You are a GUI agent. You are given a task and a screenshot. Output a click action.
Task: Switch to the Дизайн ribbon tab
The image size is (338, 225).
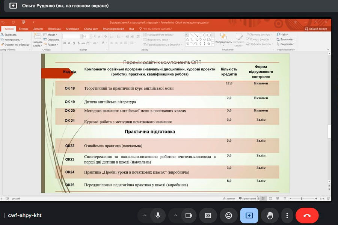[x=38, y=28]
